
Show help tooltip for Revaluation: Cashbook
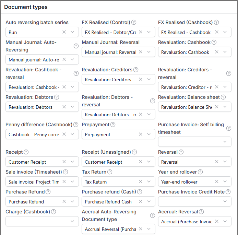pyautogui.click(x=214, y=42)
